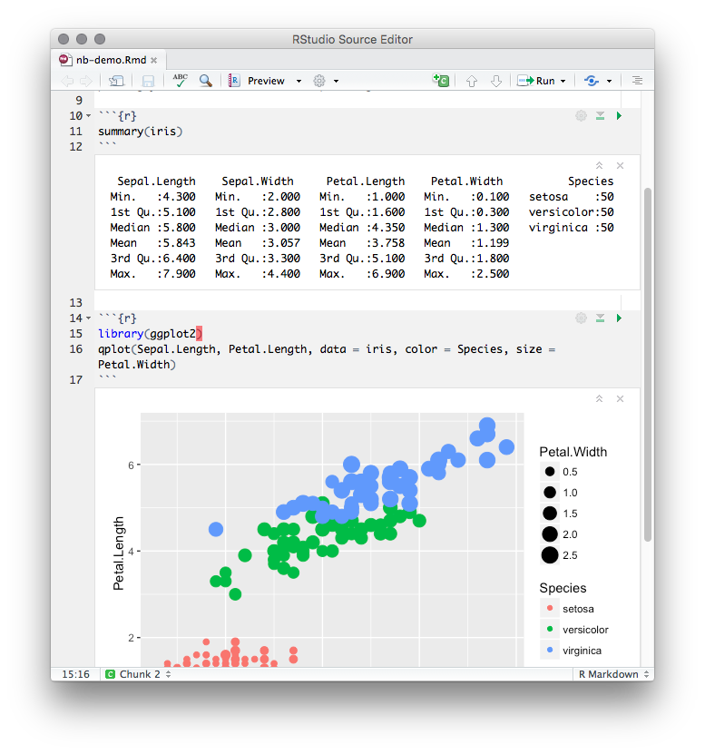
Task: Click the Petal.Length axis label
Action: click(118, 553)
